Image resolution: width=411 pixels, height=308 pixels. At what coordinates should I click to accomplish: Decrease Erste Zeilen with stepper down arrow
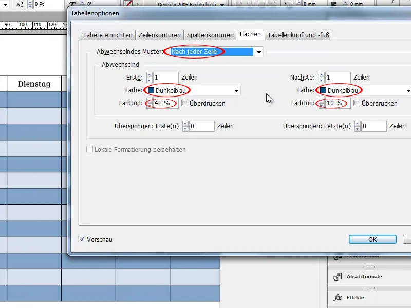click(150, 80)
